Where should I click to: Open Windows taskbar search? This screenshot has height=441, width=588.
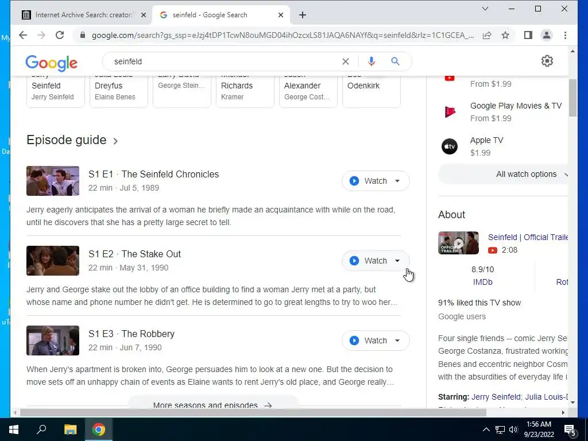[x=41, y=430]
